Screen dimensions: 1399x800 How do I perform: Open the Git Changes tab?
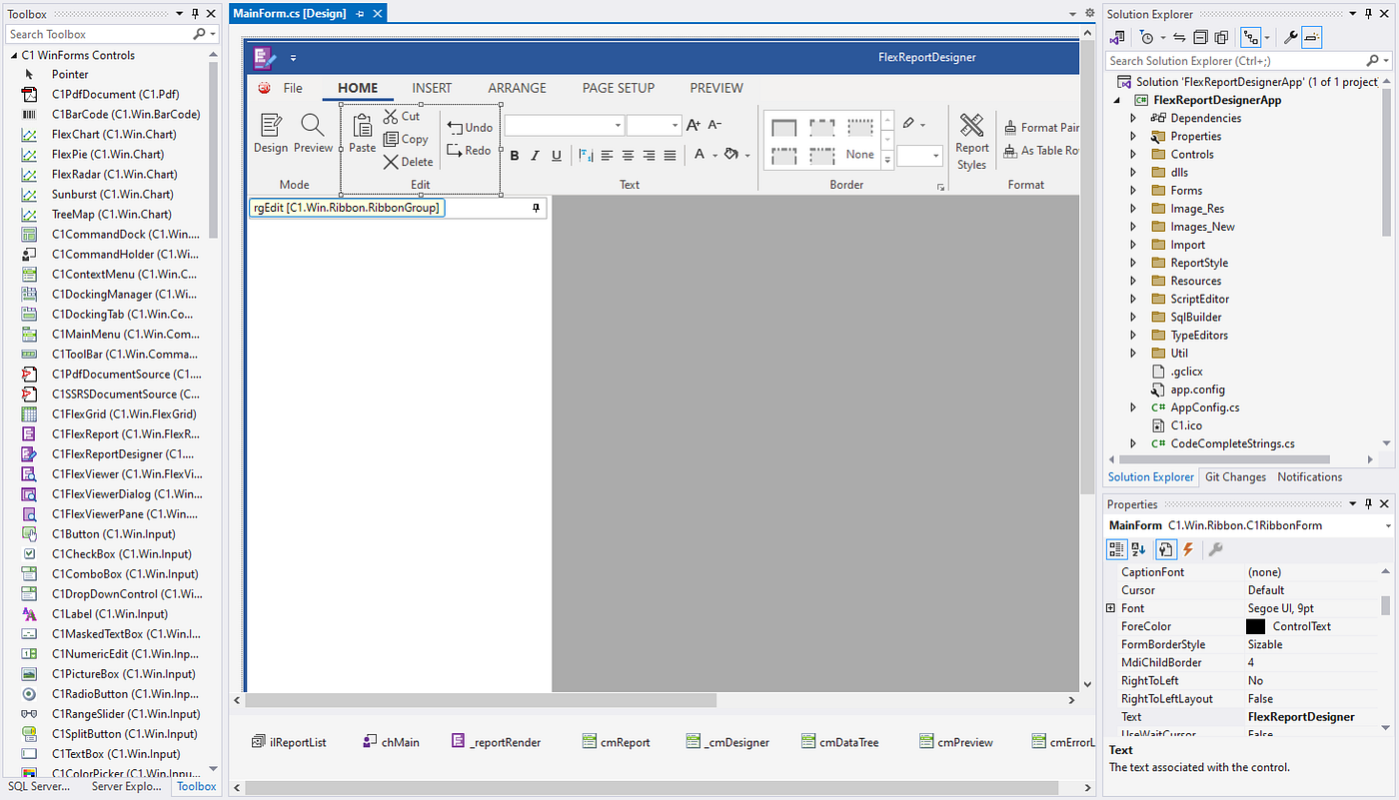click(x=1235, y=476)
